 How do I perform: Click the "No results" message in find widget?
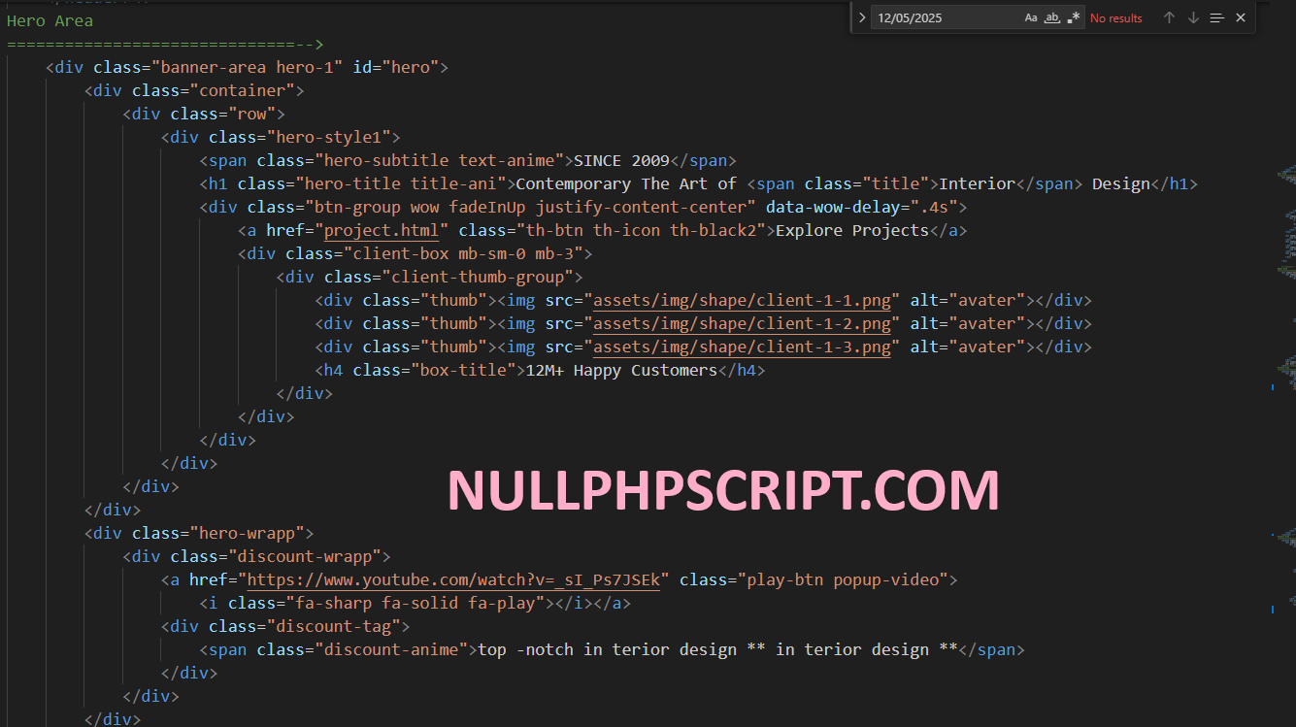[x=1116, y=18]
